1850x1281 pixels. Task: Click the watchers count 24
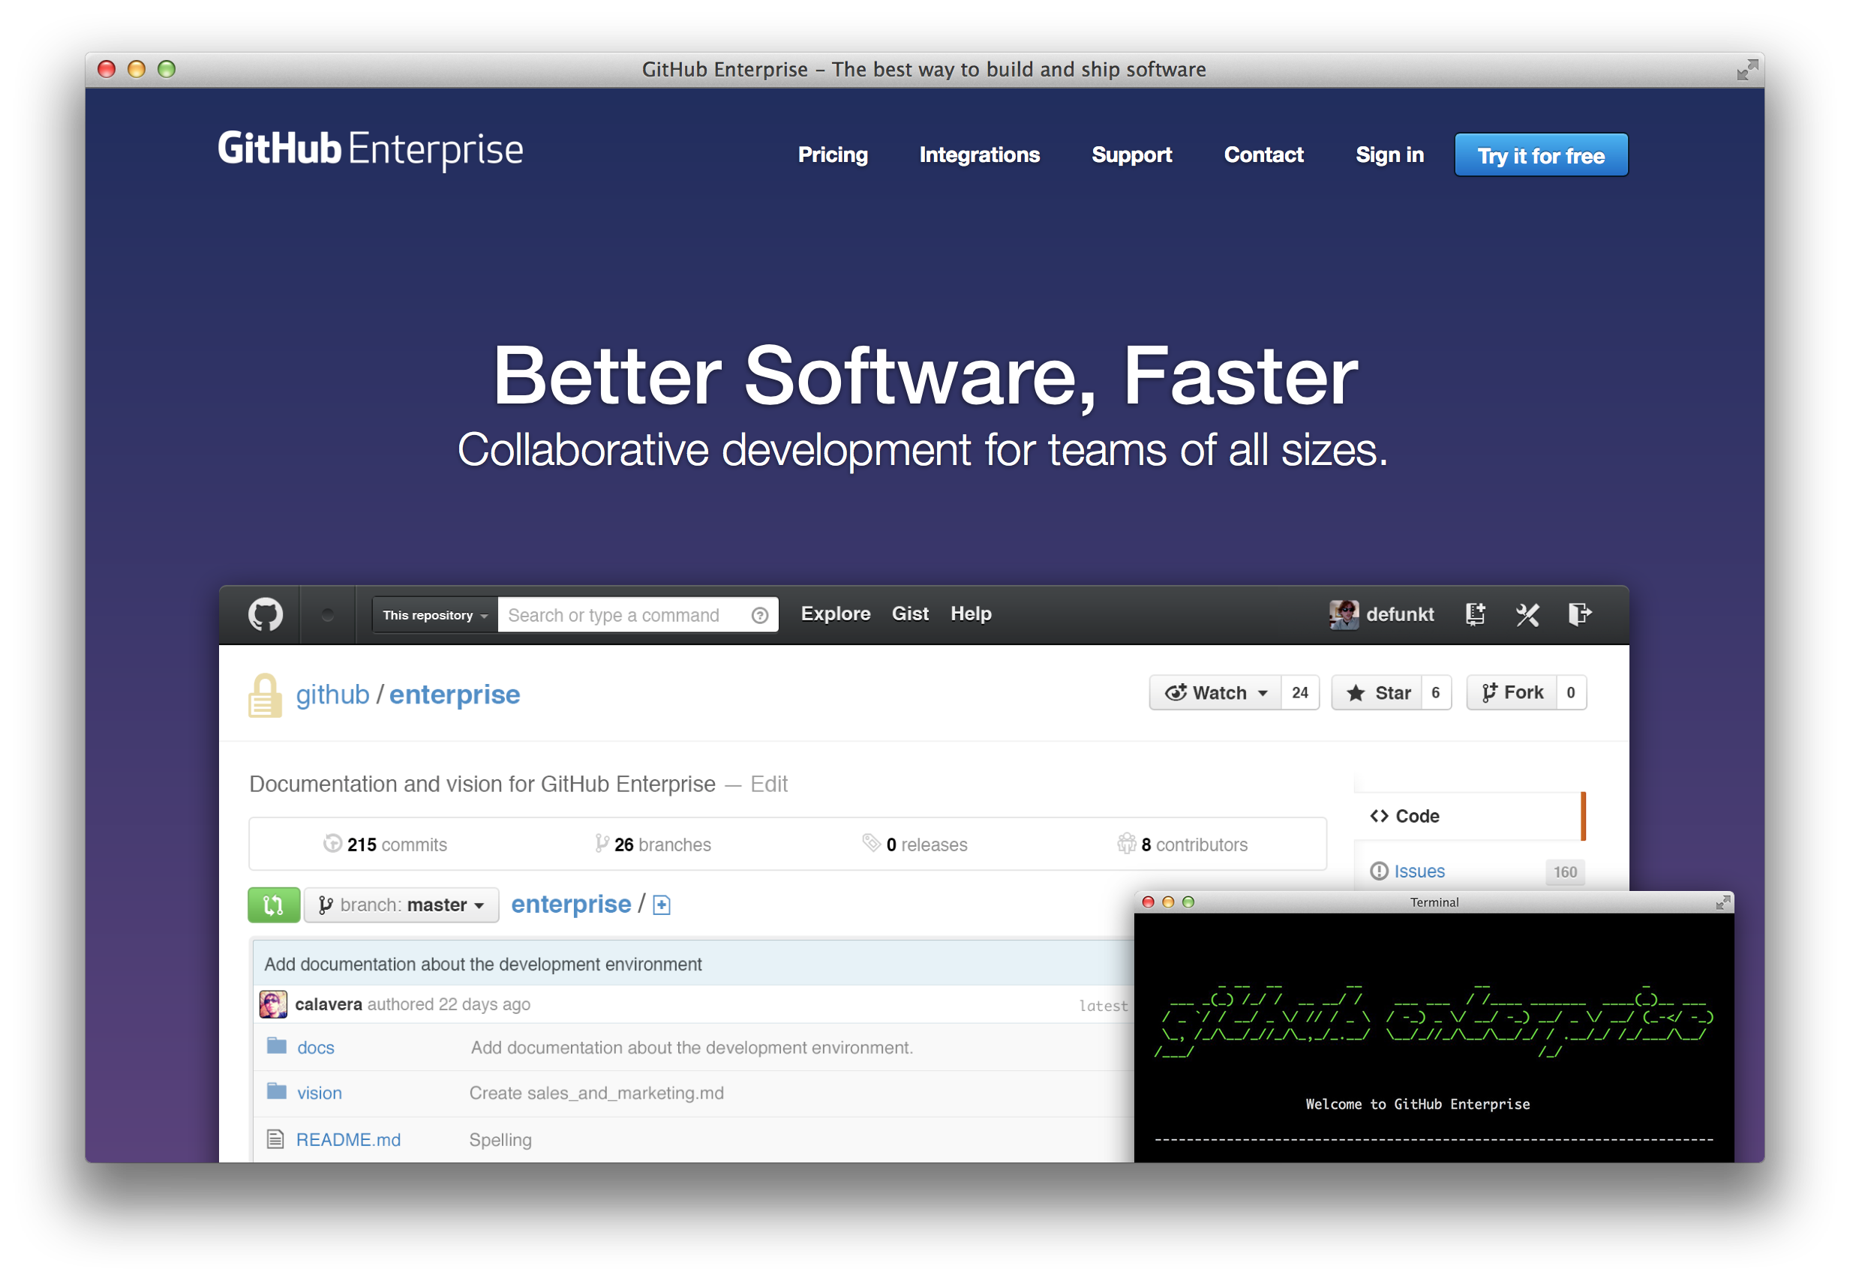click(1300, 693)
